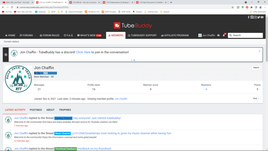Switch to the Postings tab
This screenshot has width=268, height=151.
click(x=36, y=110)
